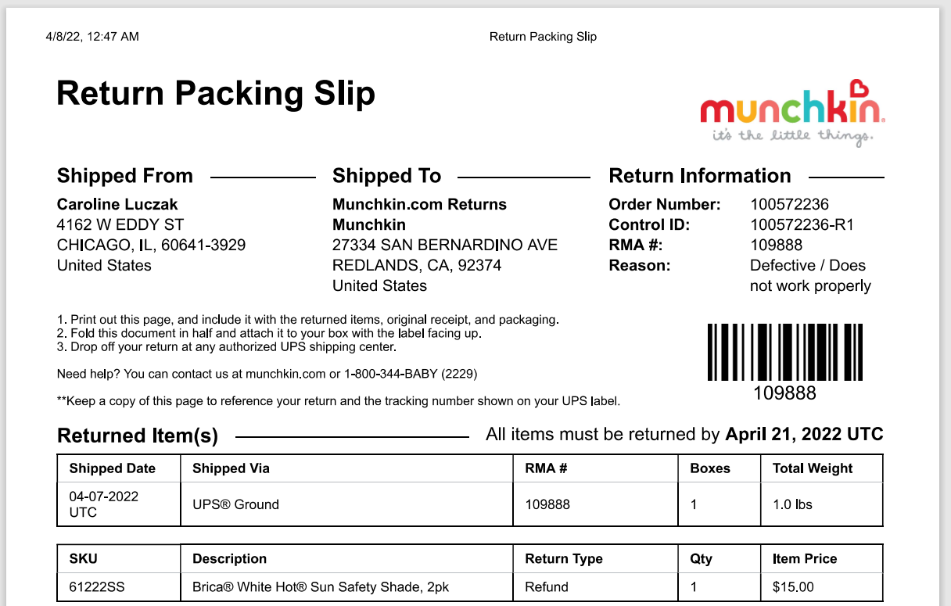Screen dimensions: 951x606
Task: Select the Control ID 100572236-R1
Action: [802, 225]
